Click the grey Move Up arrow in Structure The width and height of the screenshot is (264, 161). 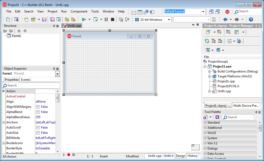19,31
